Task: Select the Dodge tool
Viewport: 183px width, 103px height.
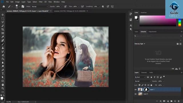Action: [x=3, y=66]
